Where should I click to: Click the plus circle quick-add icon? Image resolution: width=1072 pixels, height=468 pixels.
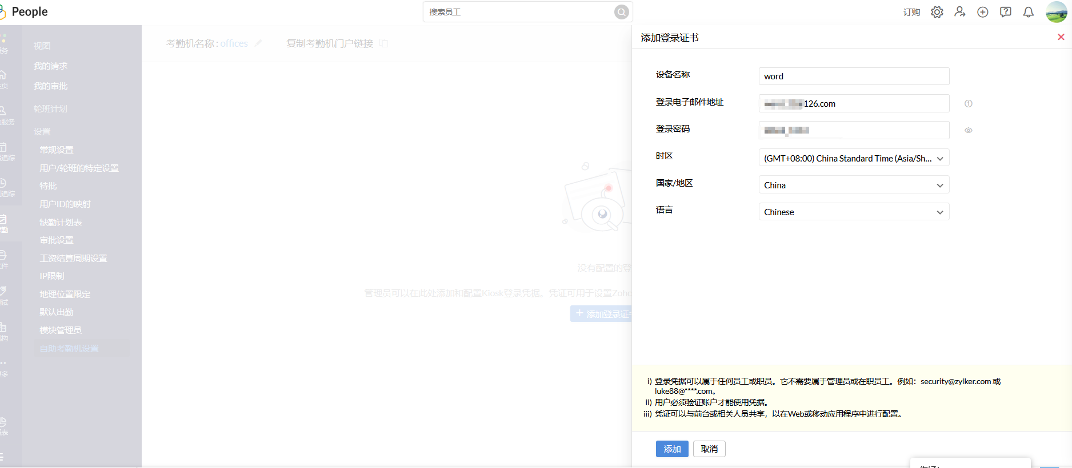coord(982,12)
